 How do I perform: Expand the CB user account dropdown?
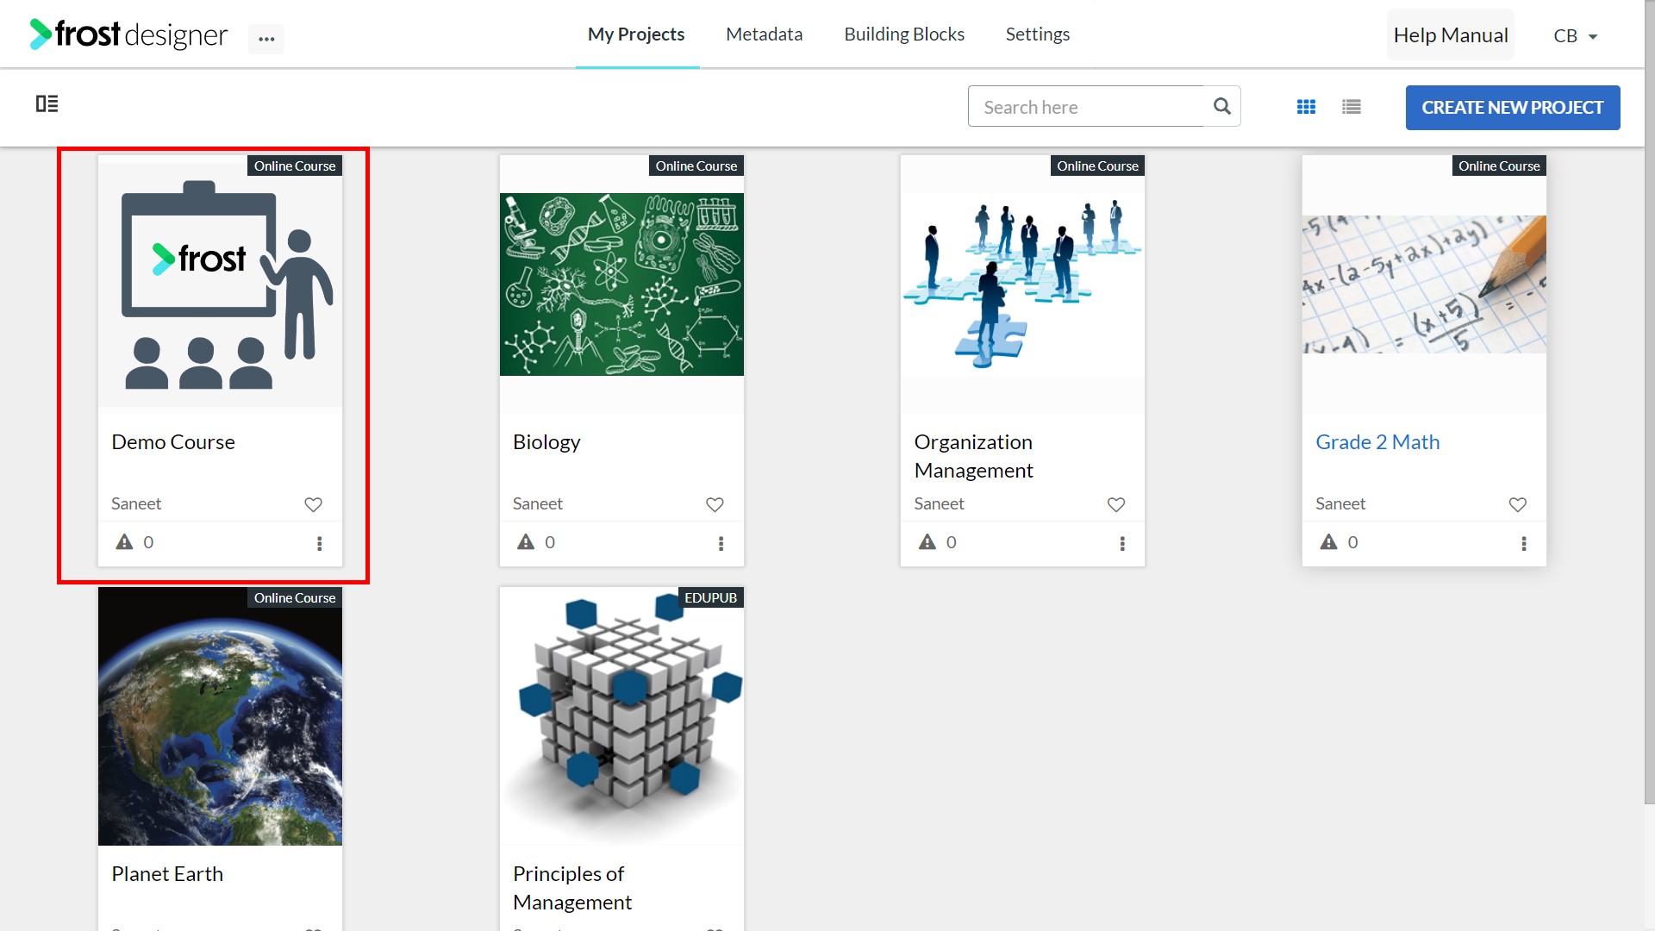coord(1576,36)
